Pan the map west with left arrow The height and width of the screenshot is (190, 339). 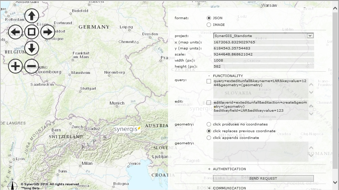15,32
